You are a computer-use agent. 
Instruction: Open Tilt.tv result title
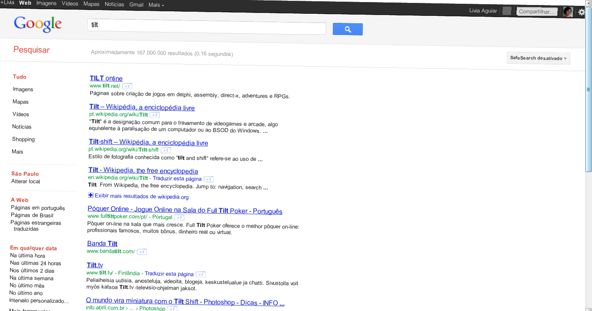click(95, 265)
